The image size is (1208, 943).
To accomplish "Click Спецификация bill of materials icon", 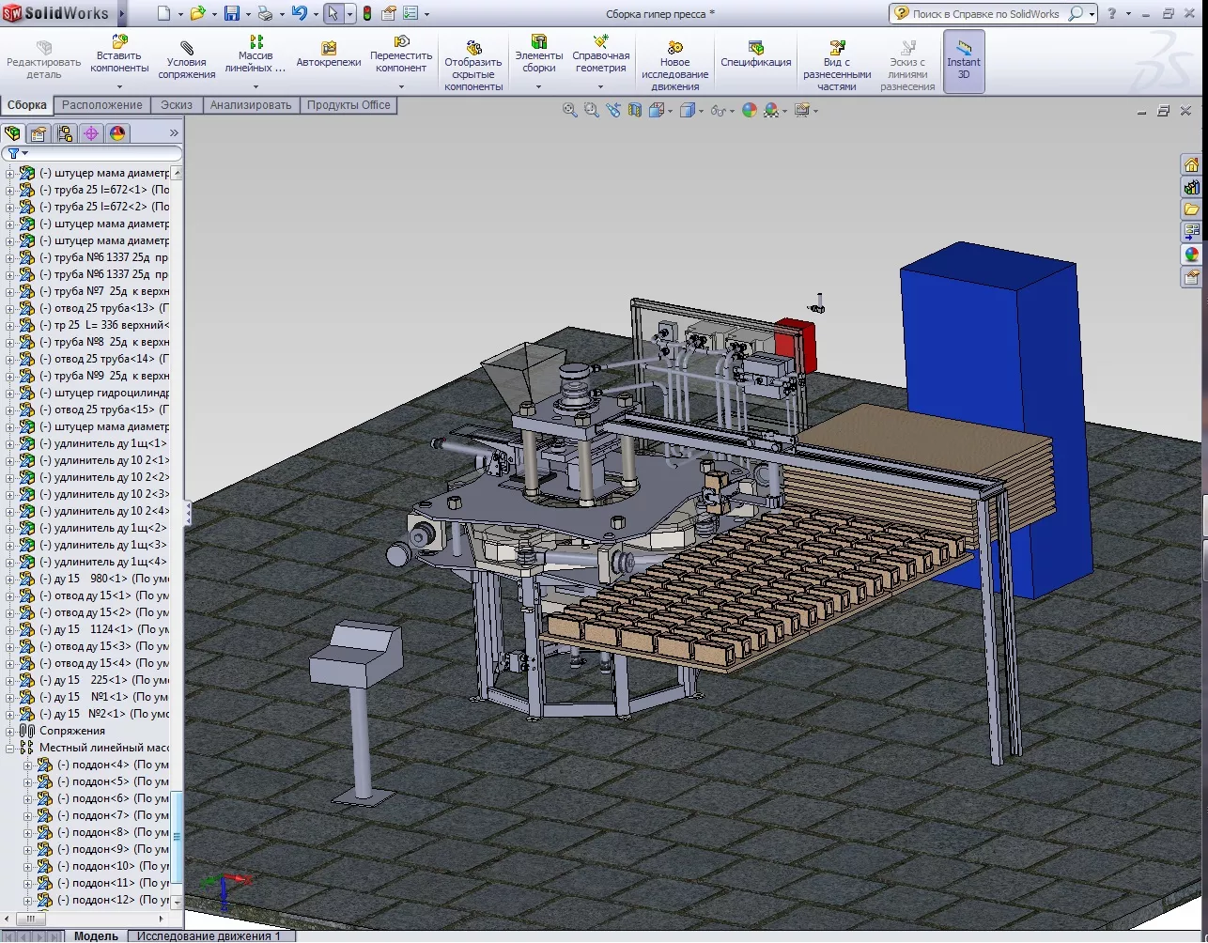I will (x=755, y=54).
